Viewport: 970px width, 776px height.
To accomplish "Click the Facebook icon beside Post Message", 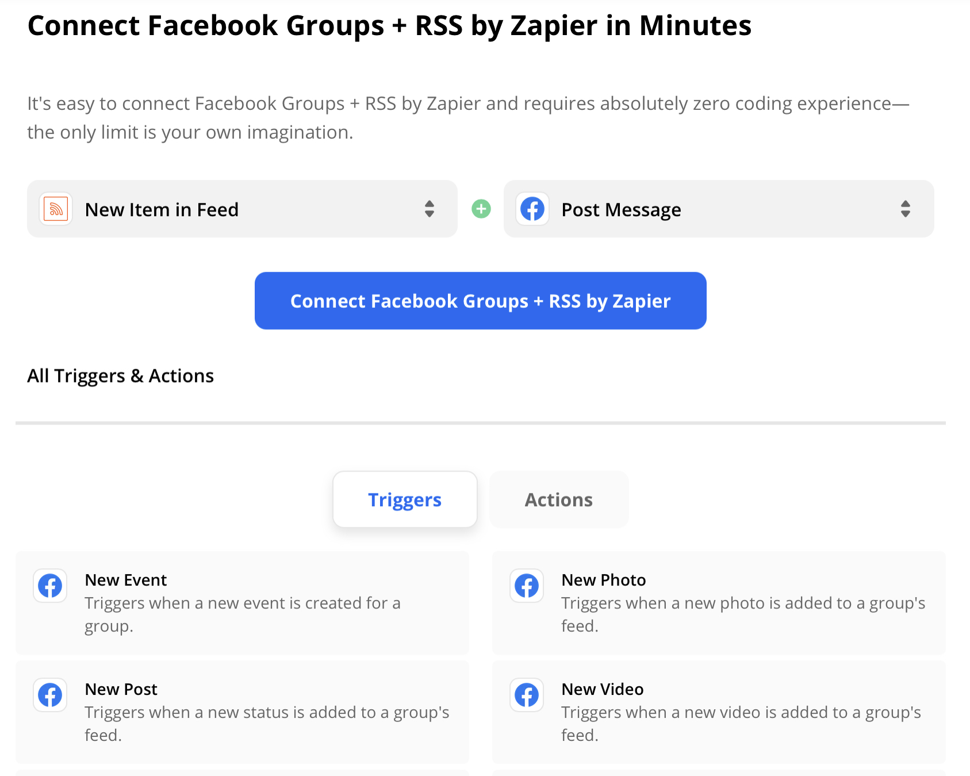I will 532,209.
